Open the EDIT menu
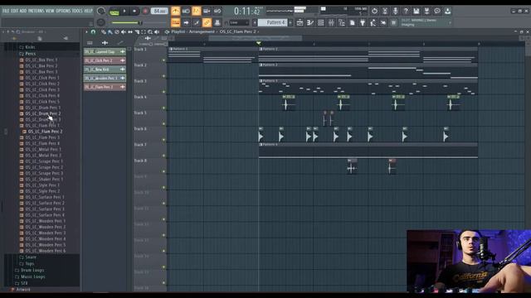The height and width of the screenshot is (298, 531). (15, 11)
